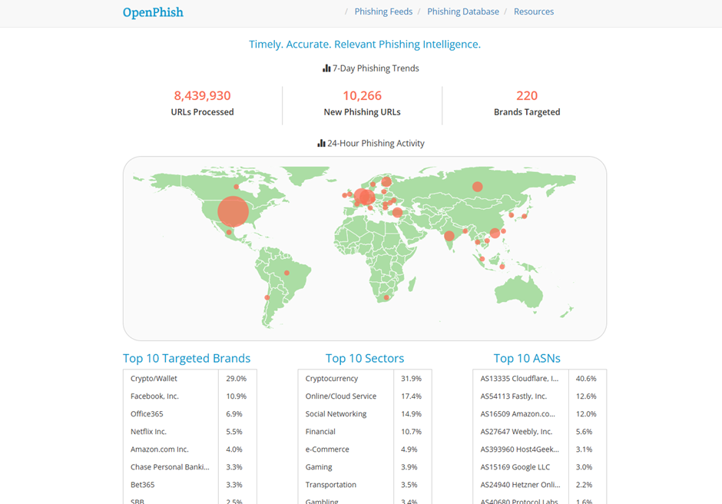Click the 40.6% value for Cloudflare
Screen dimensions: 722x504
[x=586, y=379]
